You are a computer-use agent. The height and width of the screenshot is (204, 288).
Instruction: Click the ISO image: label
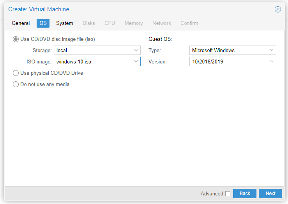(x=39, y=62)
